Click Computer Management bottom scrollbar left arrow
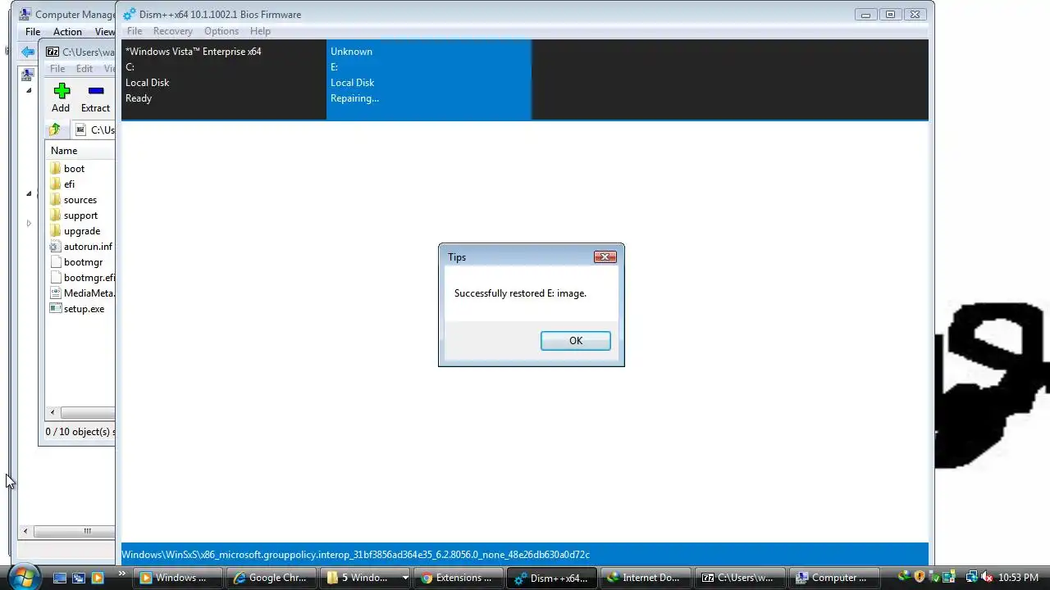 (25, 531)
